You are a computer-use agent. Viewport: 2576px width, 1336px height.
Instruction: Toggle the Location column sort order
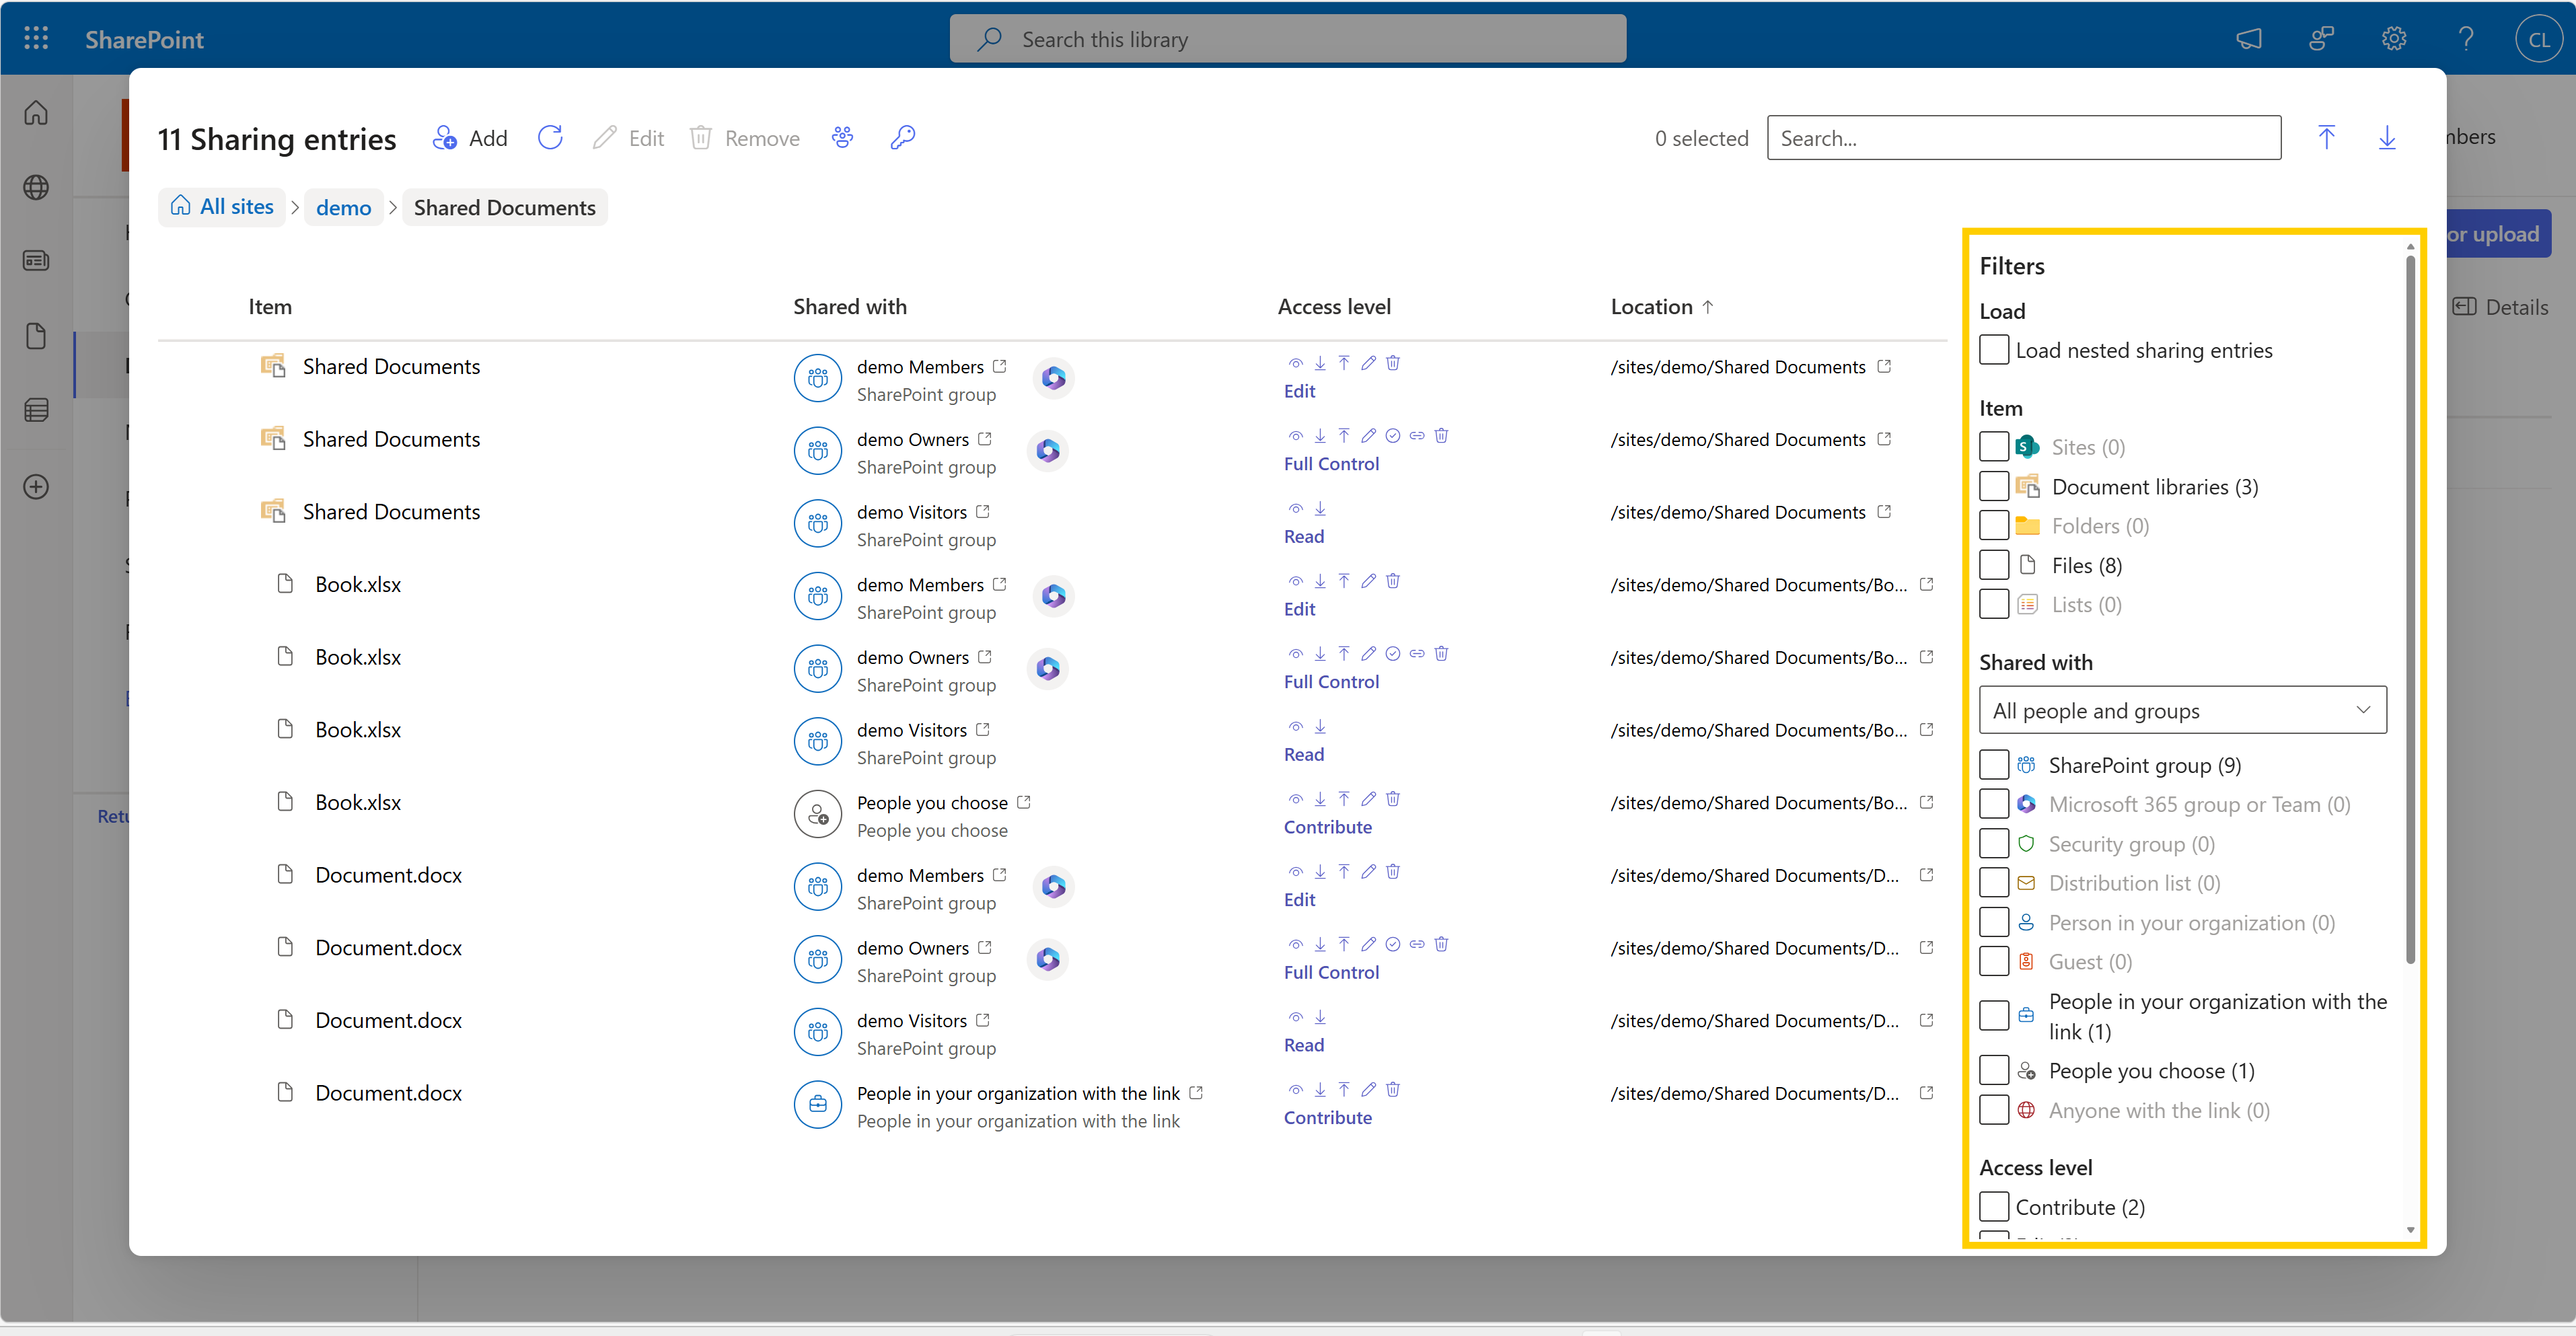tap(1660, 306)
